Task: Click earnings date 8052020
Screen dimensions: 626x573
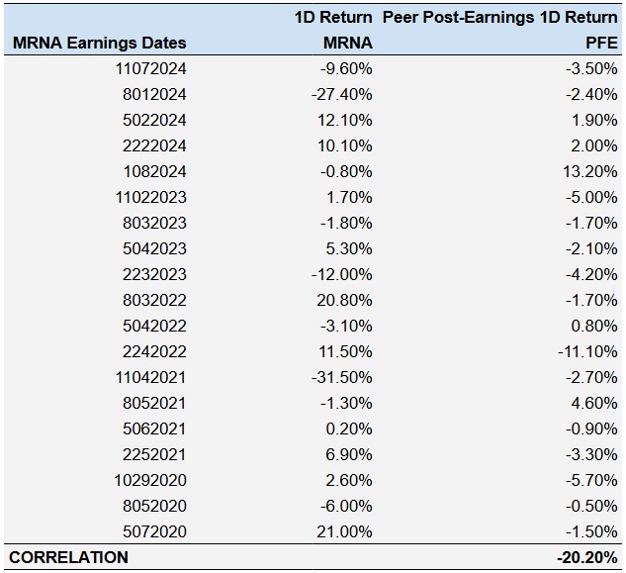Action: pos(154,506)
